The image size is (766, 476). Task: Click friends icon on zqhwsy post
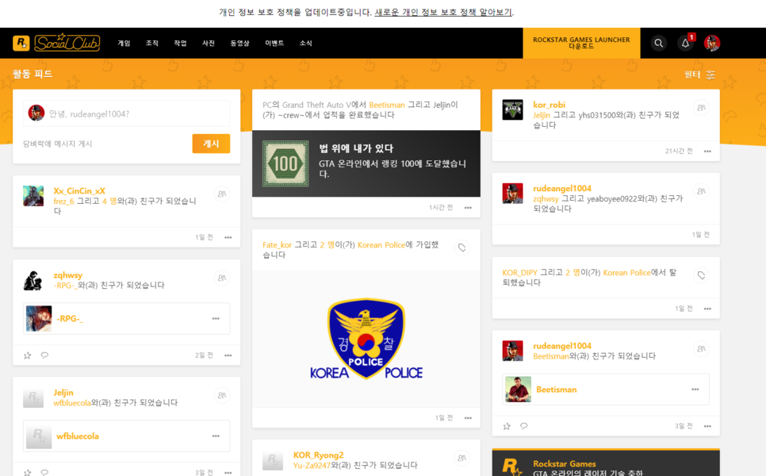(222, 278)
